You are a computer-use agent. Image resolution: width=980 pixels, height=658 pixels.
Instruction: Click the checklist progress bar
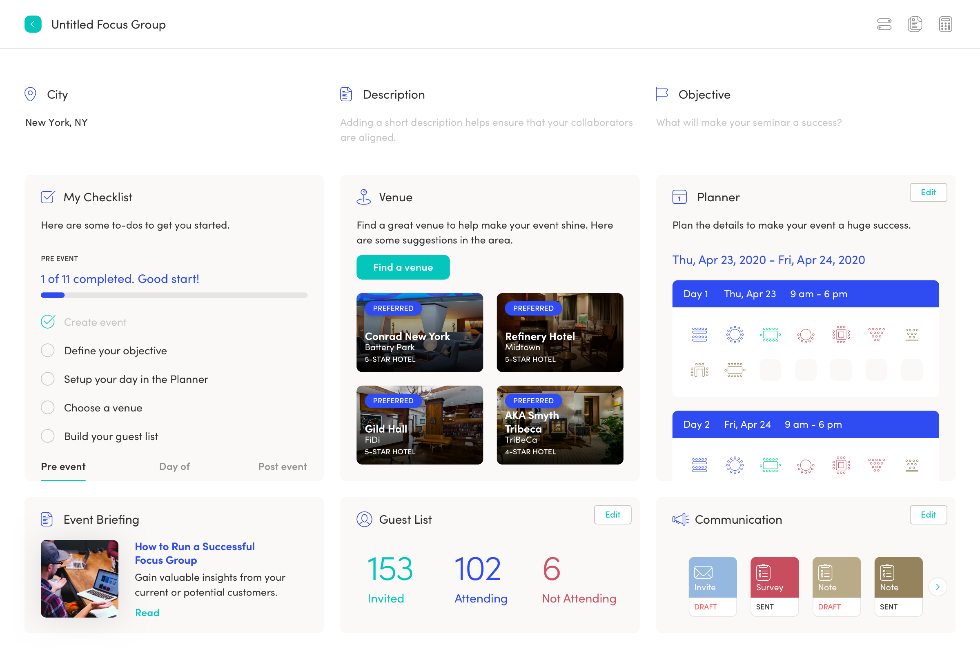(174, 295)
